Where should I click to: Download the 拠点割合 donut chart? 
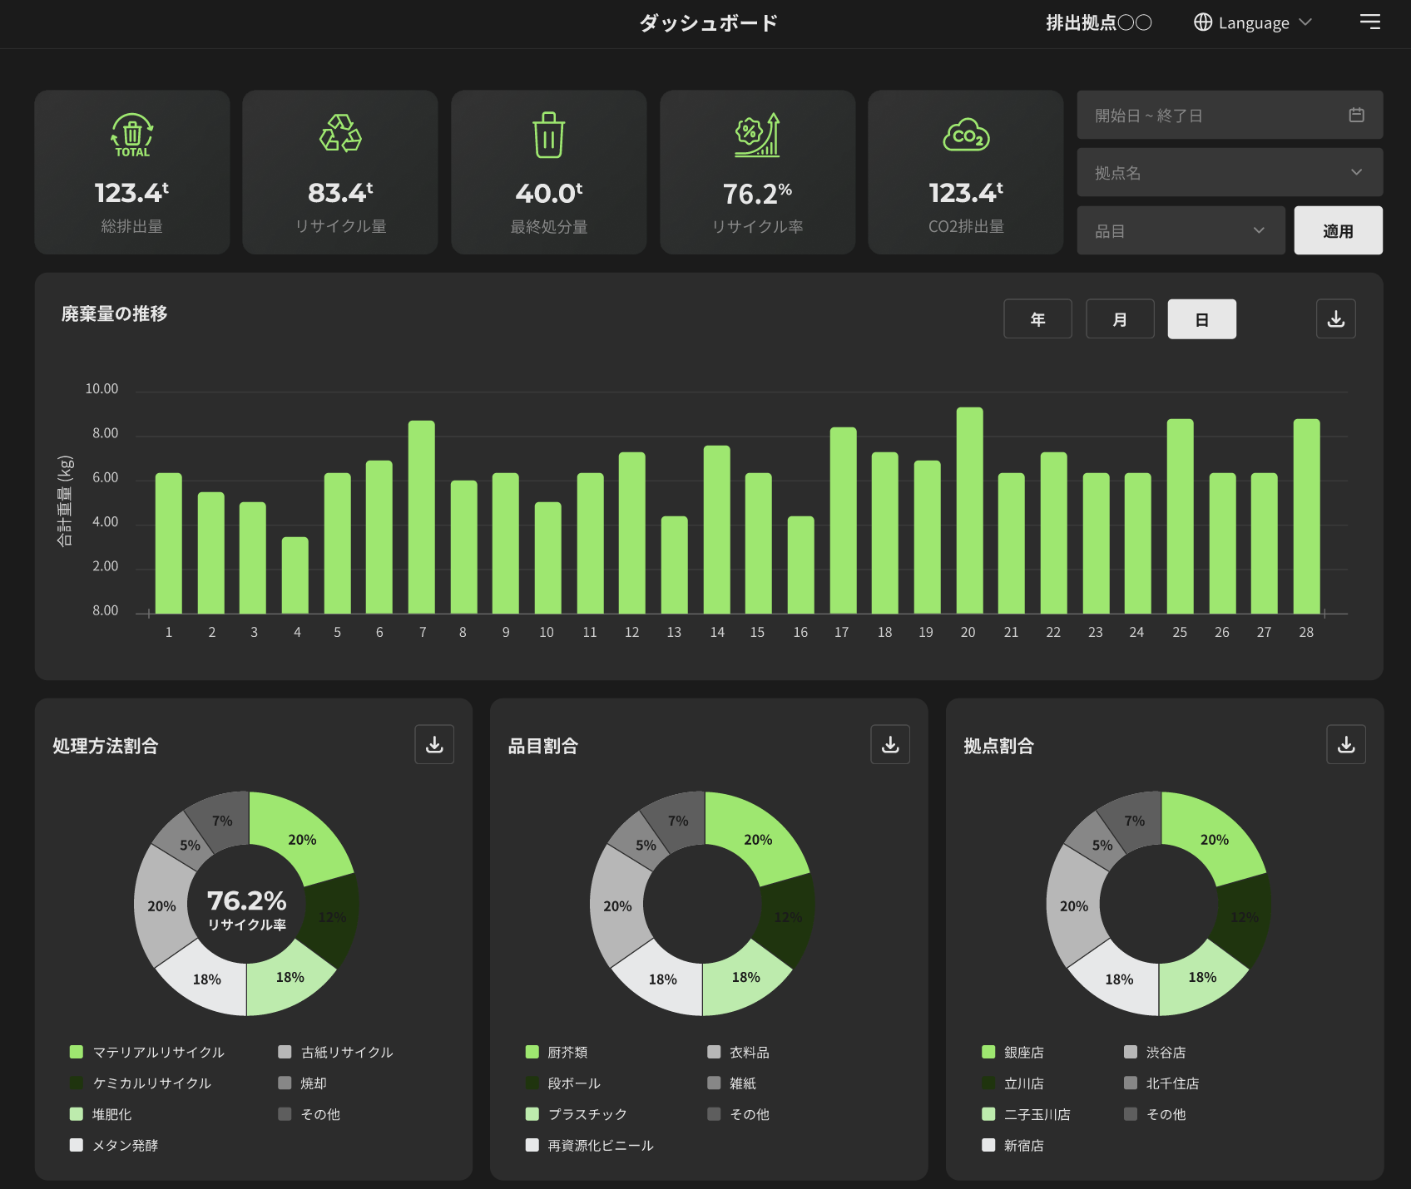tap(1346, 744)
